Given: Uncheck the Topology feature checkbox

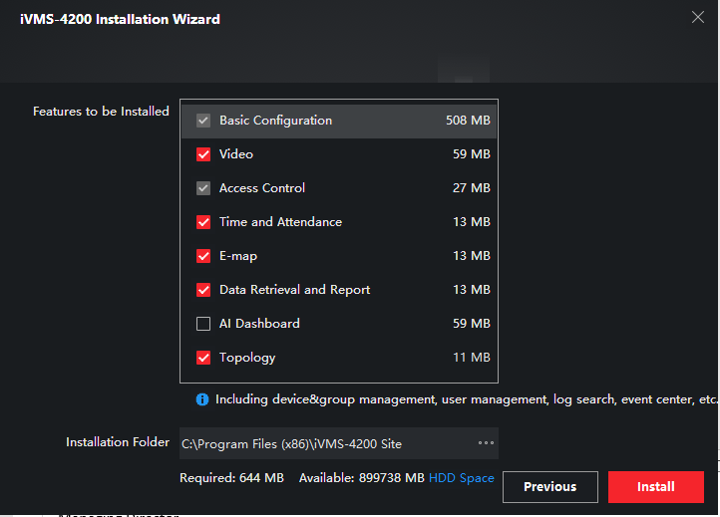Looking at the screenshot, I should [x=203, y=358].
